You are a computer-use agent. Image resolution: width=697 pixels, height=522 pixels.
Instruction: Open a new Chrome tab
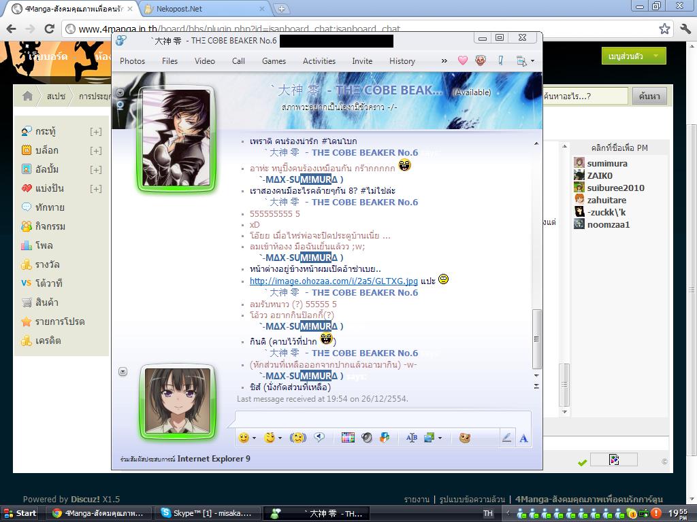pos(281,8)
